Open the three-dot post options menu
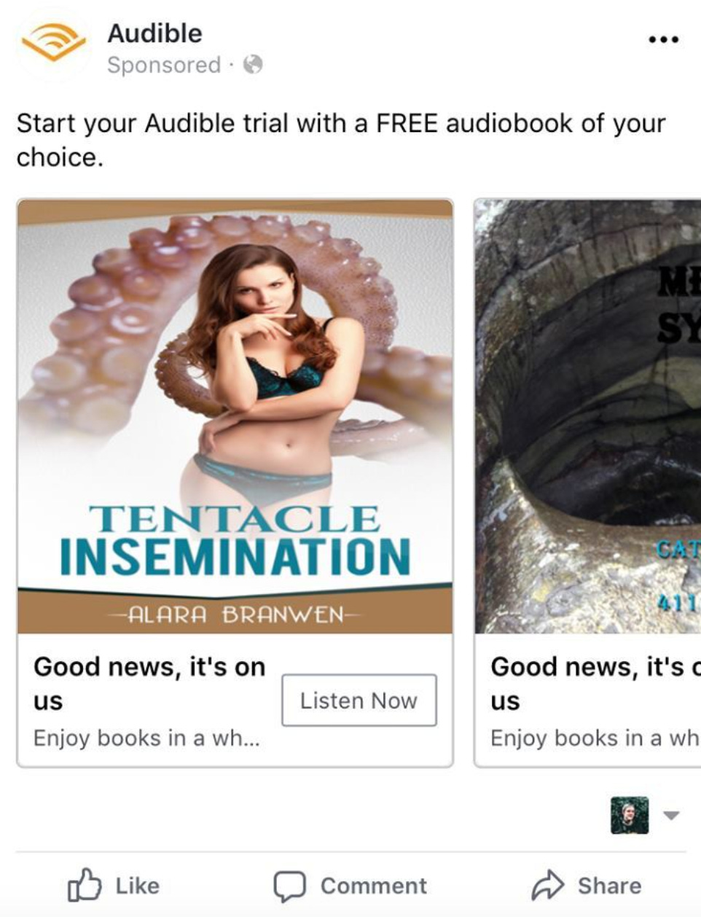The image size is (701, 917). [663, 39]
